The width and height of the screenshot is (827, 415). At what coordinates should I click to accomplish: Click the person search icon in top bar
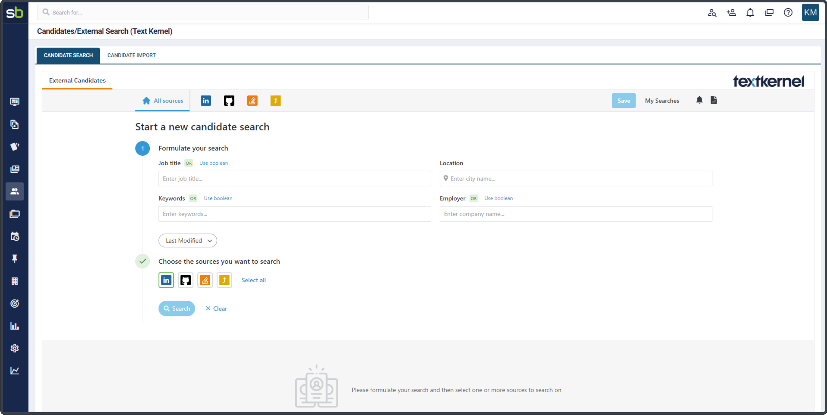pyautogui.click(x=712, y=13)
